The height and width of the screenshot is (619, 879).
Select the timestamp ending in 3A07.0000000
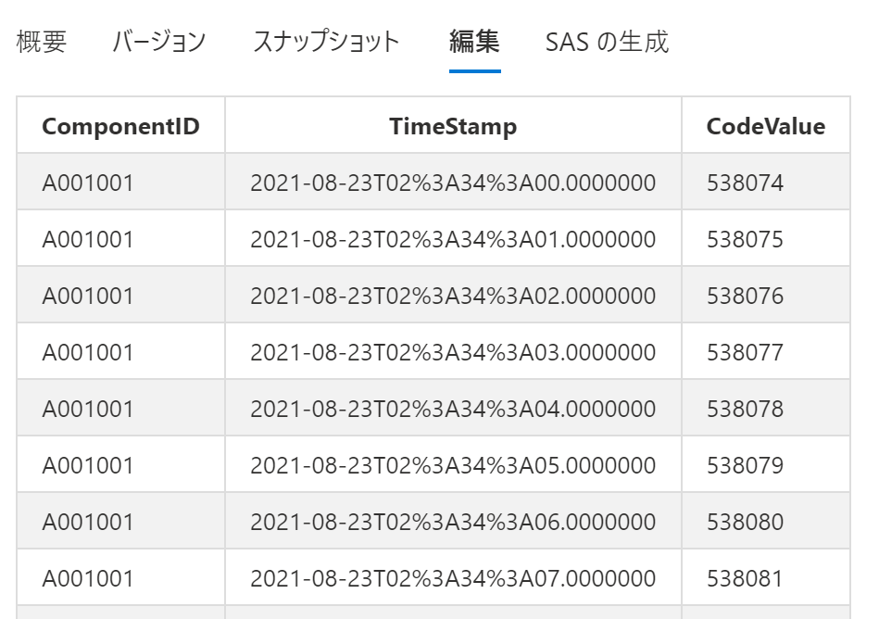[453, 578]
